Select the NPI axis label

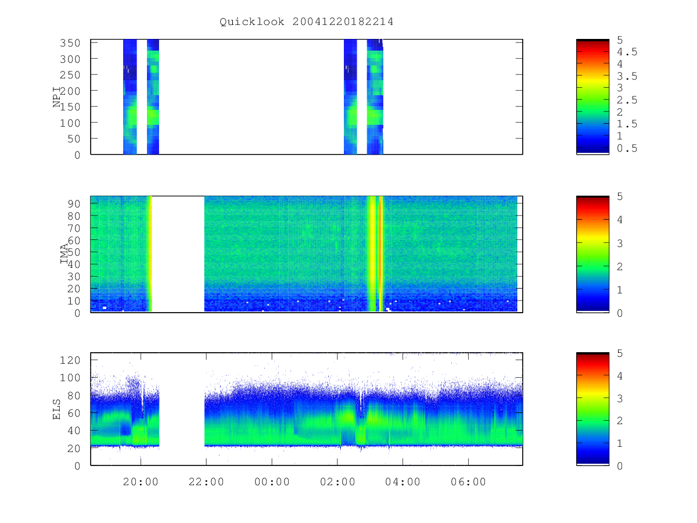pyautogui.click(x=58, y=97)
